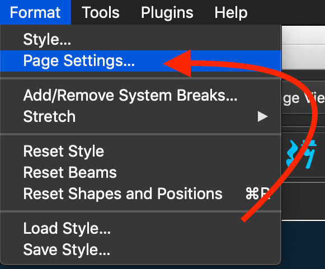
Task: Choose Reset Shapes and Positions
Action: [140, 194]
